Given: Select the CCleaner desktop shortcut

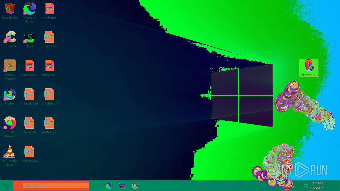Looking at the screenshot, I should coord(10,40).
